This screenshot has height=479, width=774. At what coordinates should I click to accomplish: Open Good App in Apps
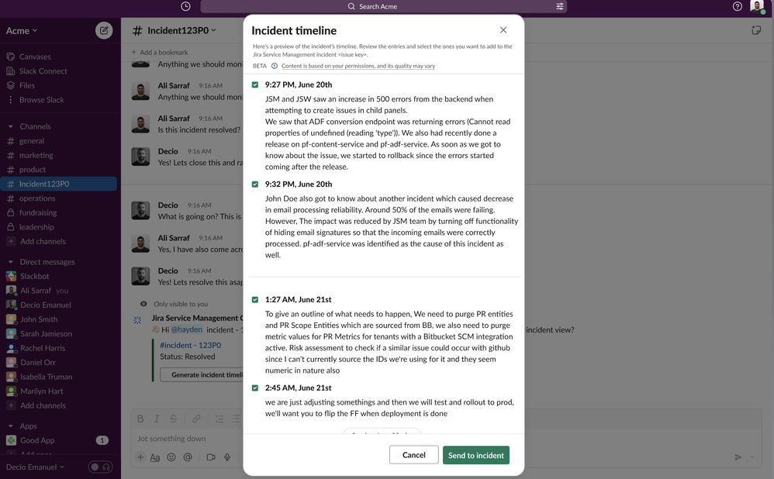(37, 440)
